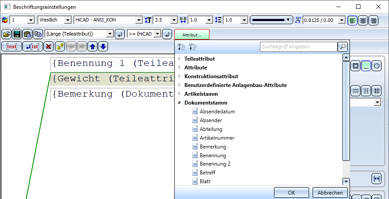Click the Abbrechen button
This screenshot has width=389, height=199.
tap(330, 192)
